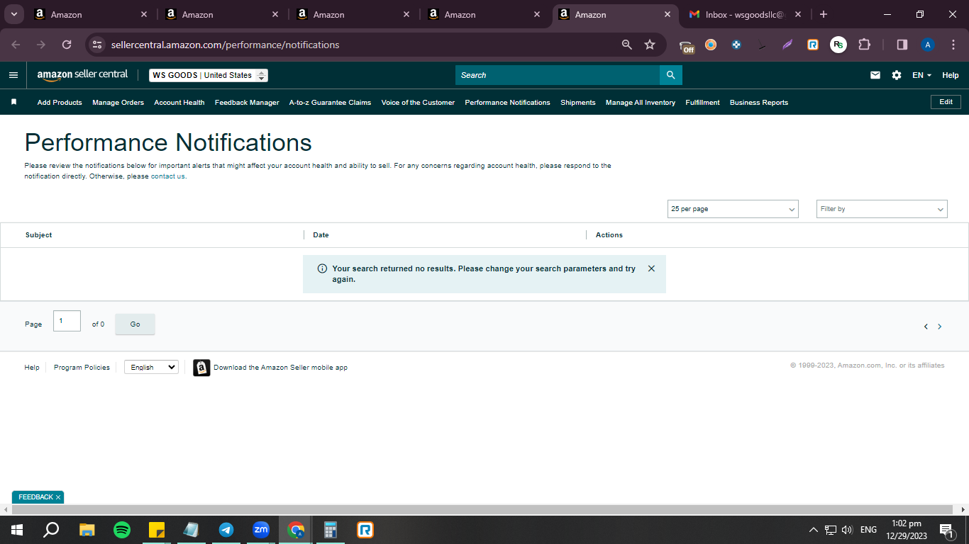This screenshot has width=969, height=544.
Task: Go to next page arrow
Action: [940, 327]
